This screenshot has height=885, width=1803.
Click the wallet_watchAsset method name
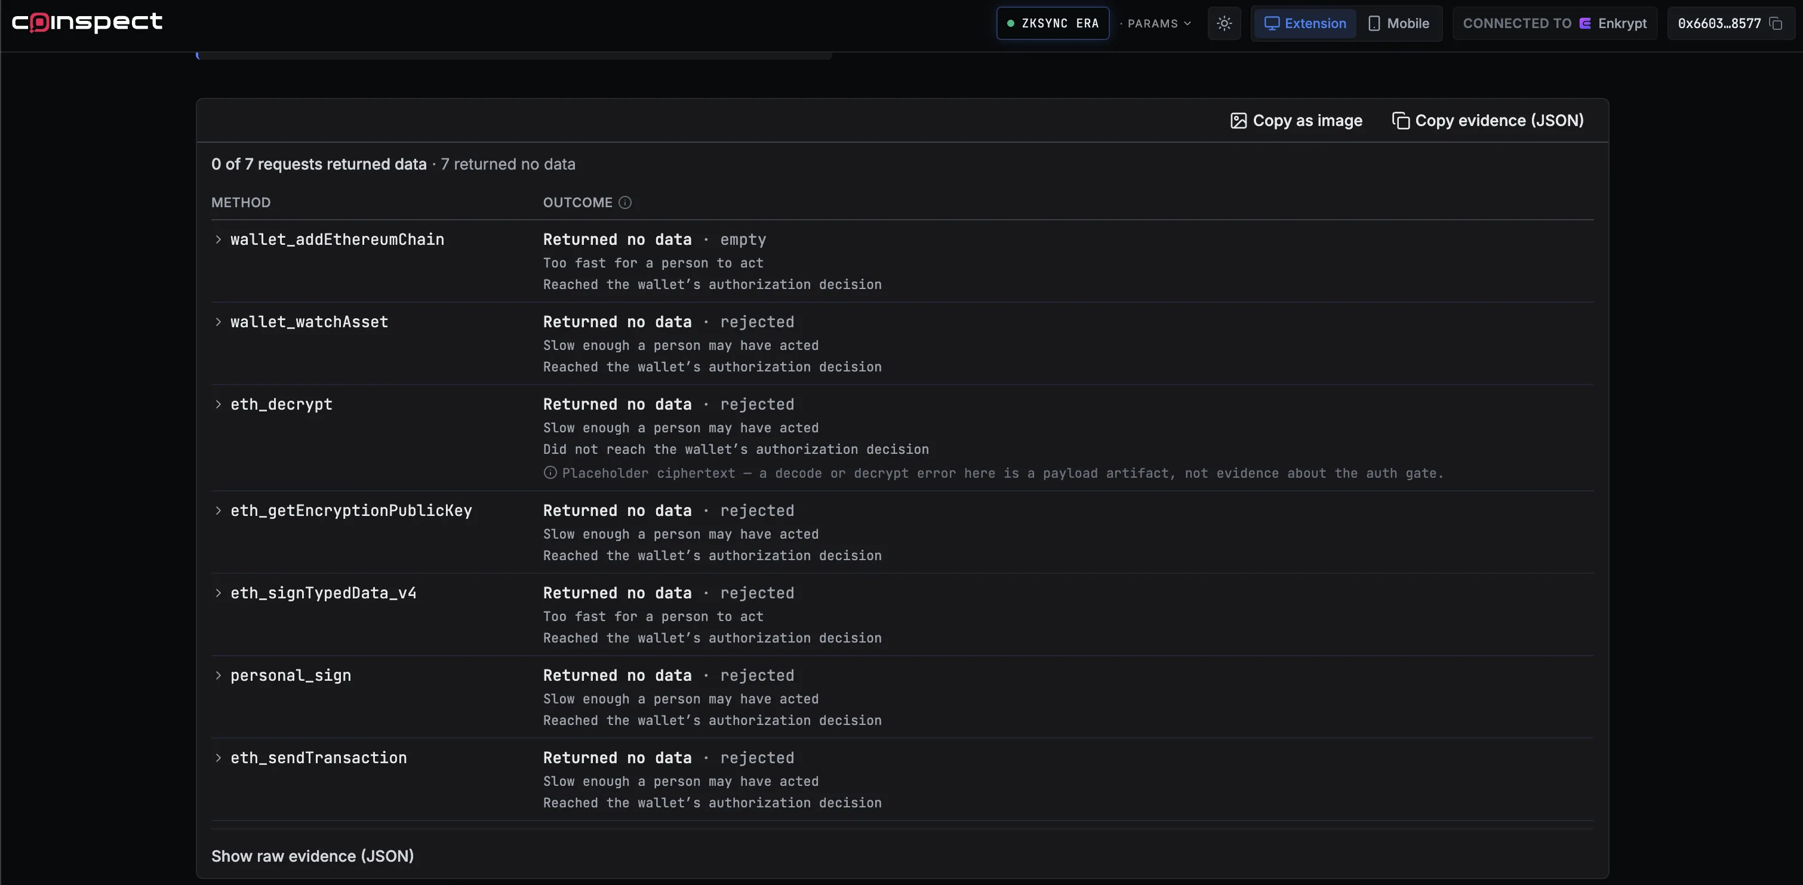309,322
